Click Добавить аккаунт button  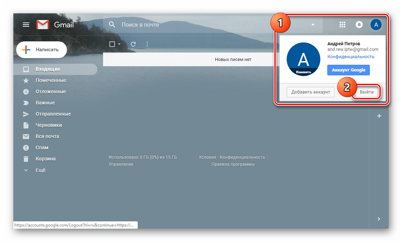311,92
